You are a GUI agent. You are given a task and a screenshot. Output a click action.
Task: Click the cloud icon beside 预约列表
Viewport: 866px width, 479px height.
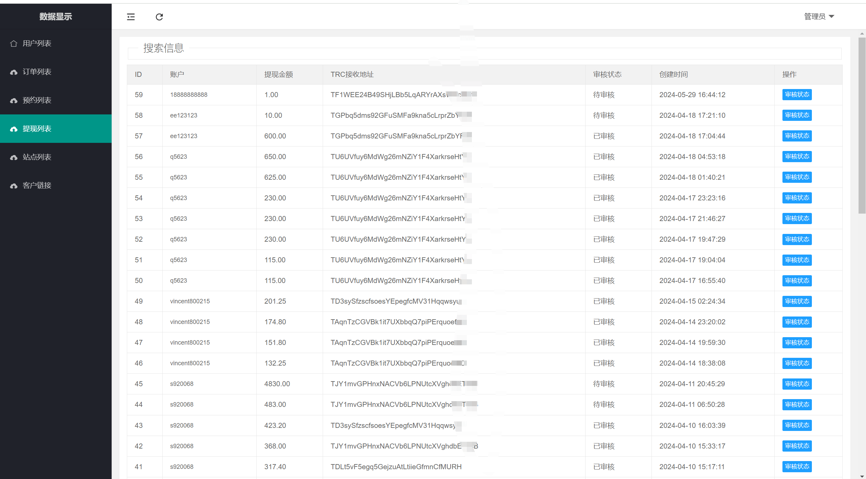tap(14, 100)
